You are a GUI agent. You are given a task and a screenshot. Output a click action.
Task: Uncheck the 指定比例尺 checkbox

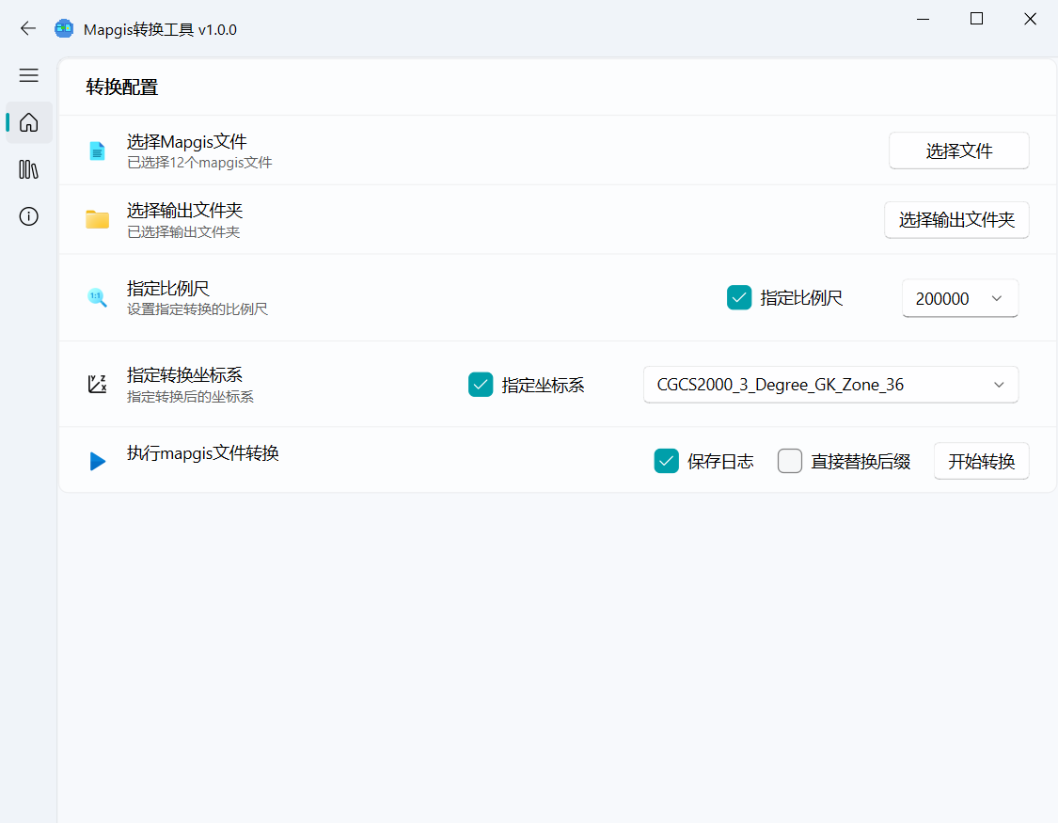739,297
